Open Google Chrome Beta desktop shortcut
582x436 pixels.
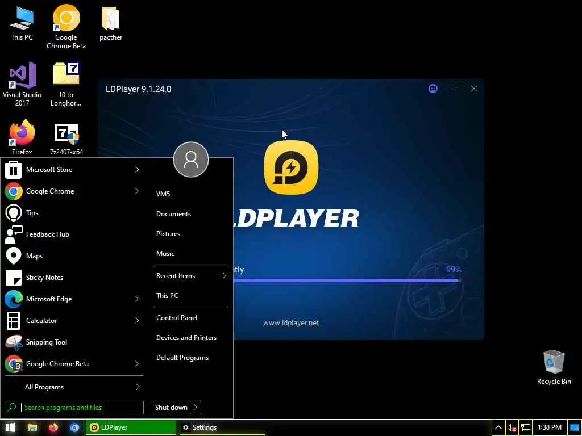[x=66, y=27]
